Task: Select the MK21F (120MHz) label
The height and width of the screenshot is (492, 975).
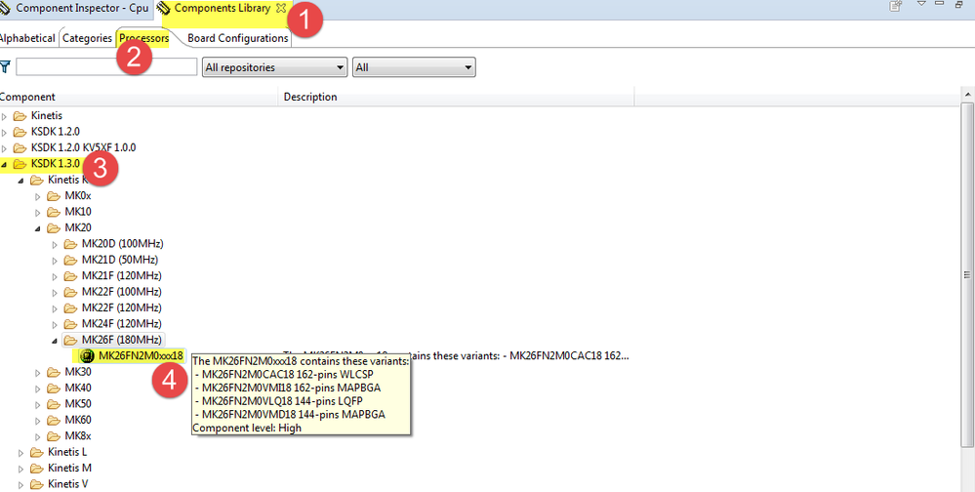Action: point(122,276)
